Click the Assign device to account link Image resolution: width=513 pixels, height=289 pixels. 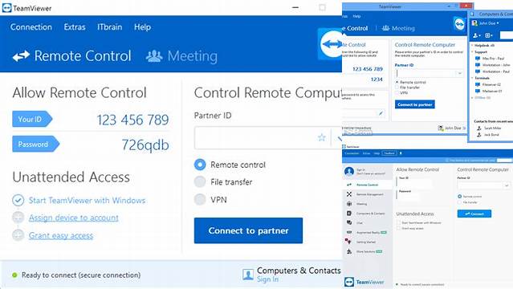click(74, 218)
